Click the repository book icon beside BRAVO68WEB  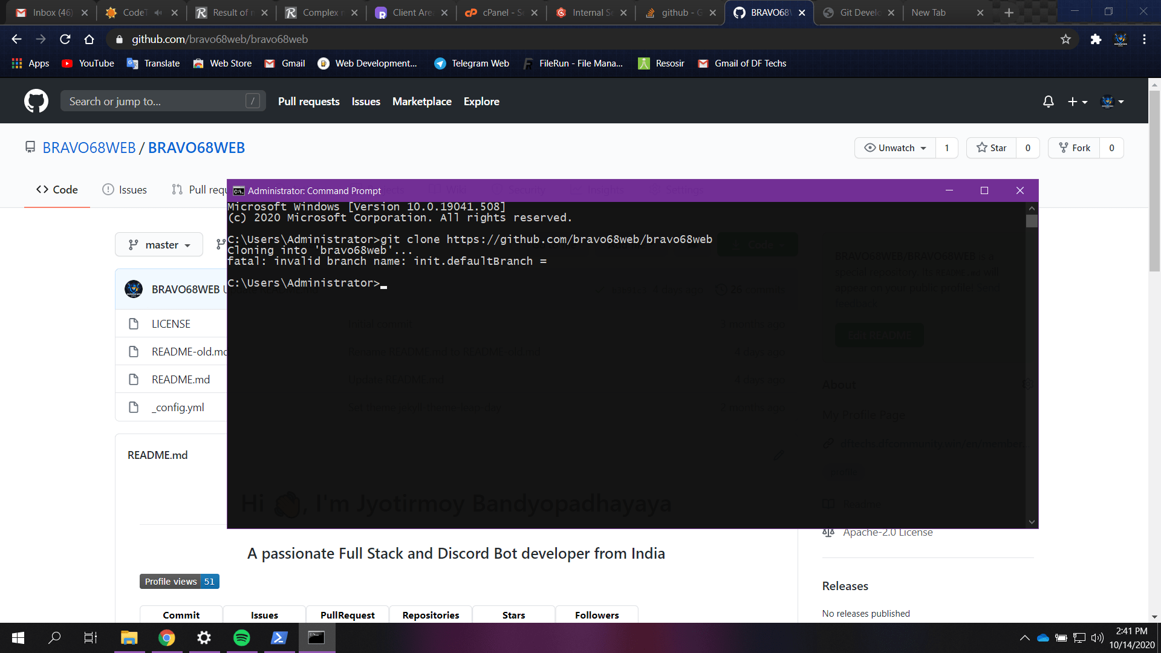(x=30, y=147)
